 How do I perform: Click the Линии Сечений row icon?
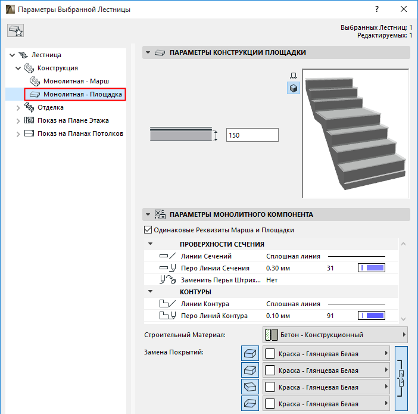click(x=168, y=256)
